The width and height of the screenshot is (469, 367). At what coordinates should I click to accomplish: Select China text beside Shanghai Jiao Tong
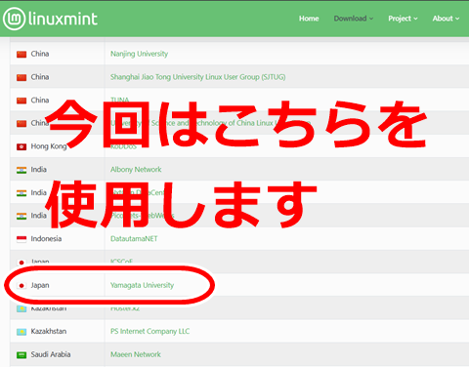click(x=40, y=77)
